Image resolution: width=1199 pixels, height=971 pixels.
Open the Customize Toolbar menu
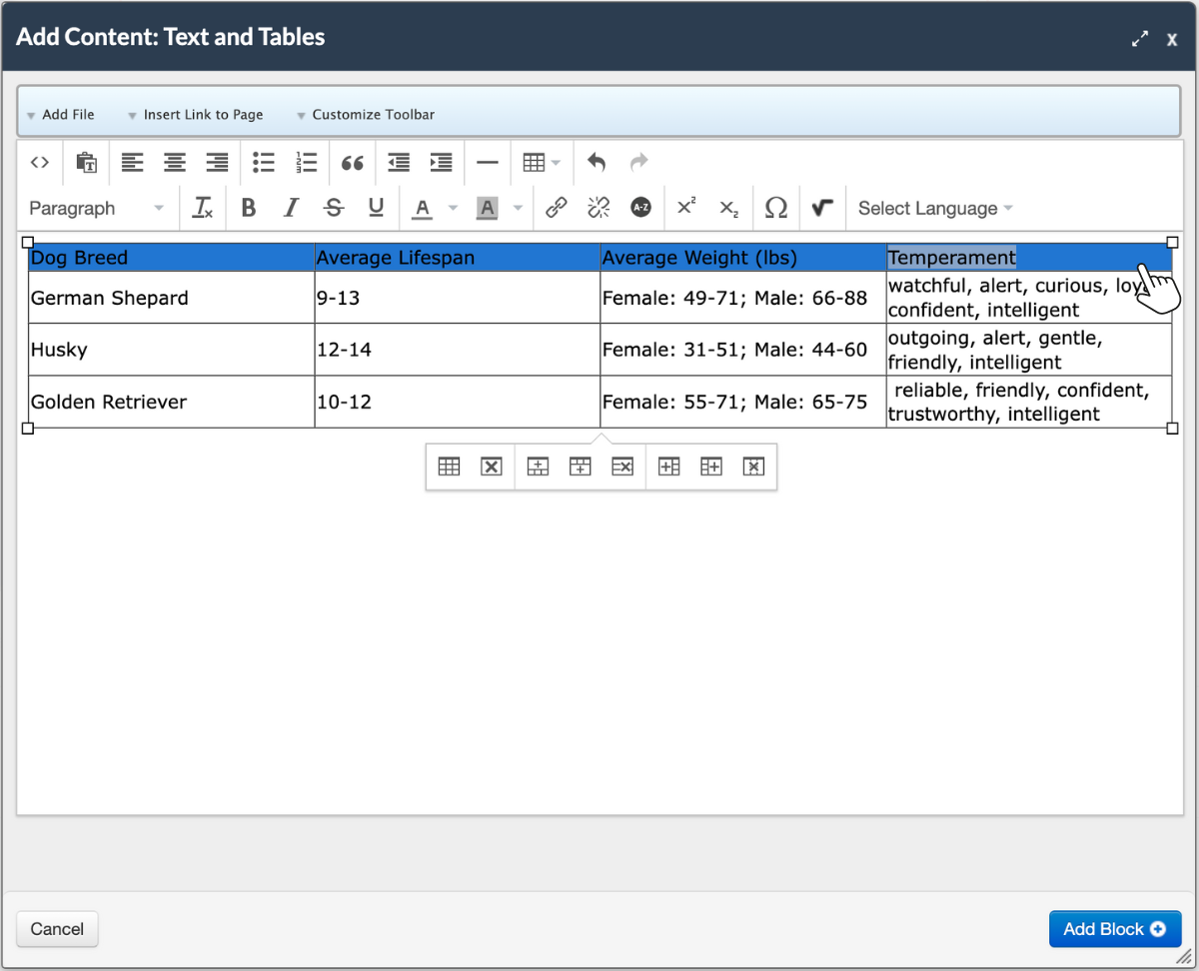click(x=366, y=115)
